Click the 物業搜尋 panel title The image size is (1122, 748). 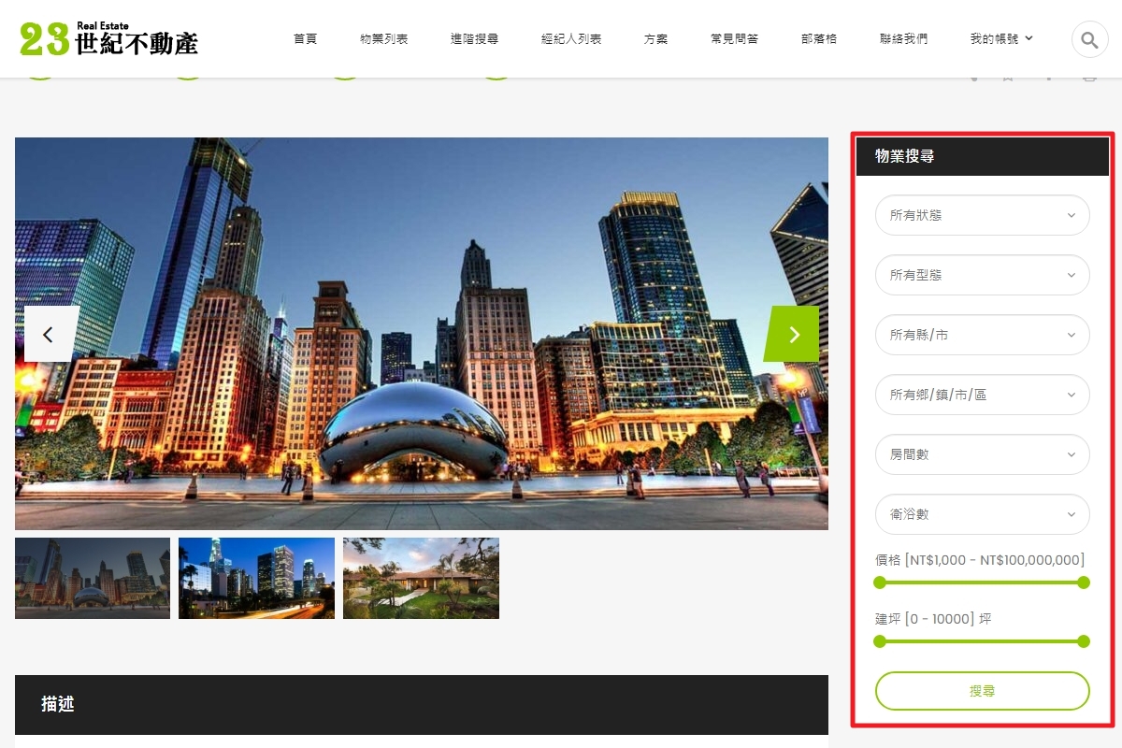905,156
